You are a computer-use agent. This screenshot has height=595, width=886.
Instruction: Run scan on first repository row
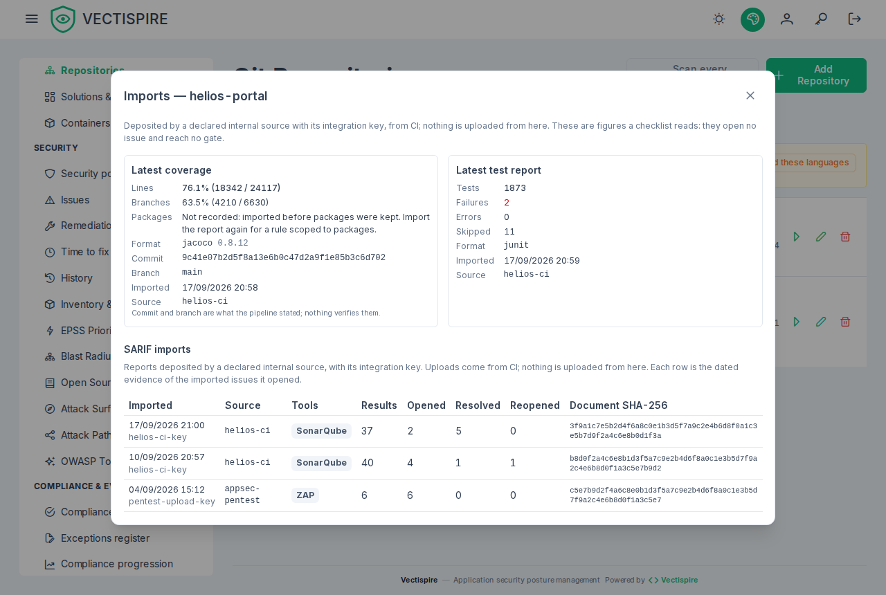pos(797,237)
